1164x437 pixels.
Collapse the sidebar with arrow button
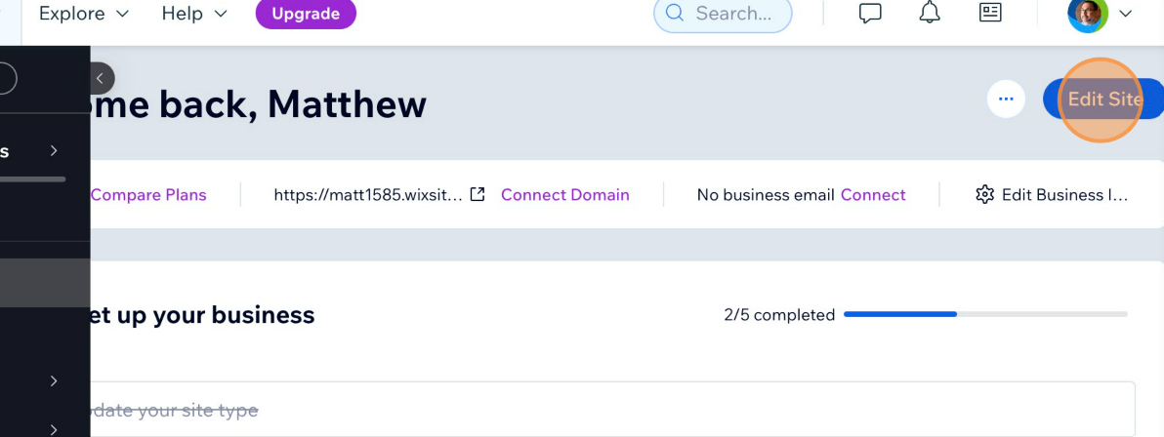pyautogui.click(x=100, y=78)
